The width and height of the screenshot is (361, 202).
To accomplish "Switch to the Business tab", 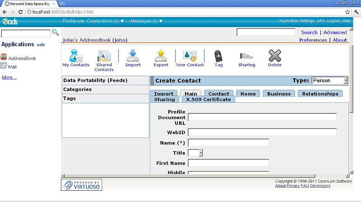I will pyautogui.click(x=279, y=94).
